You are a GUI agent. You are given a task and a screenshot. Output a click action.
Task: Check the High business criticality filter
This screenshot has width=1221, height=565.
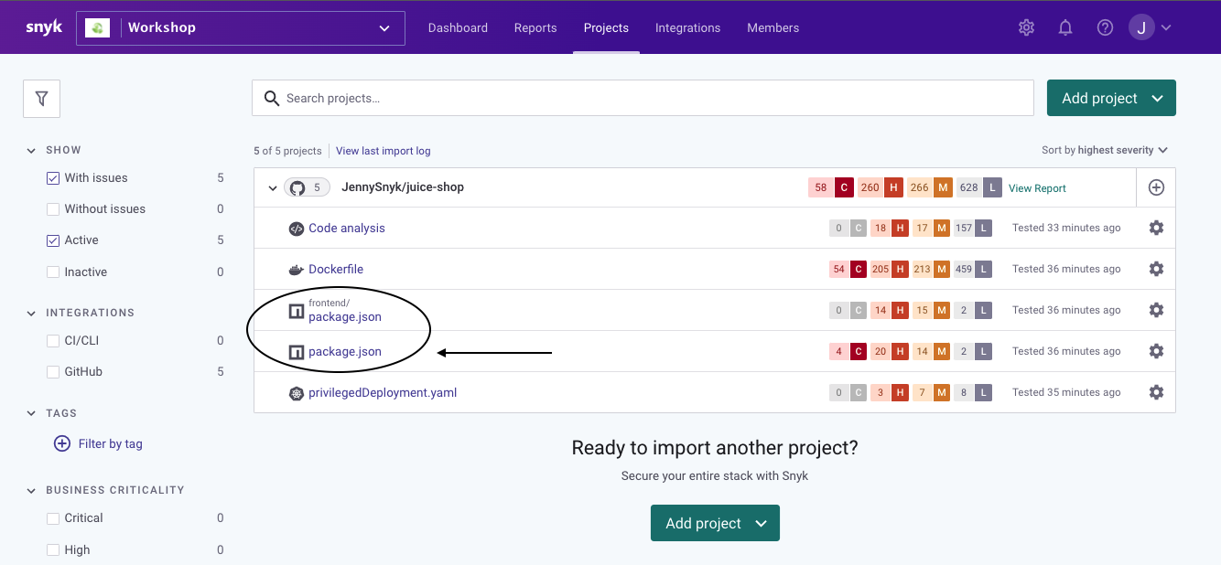(x=53, y=550)
